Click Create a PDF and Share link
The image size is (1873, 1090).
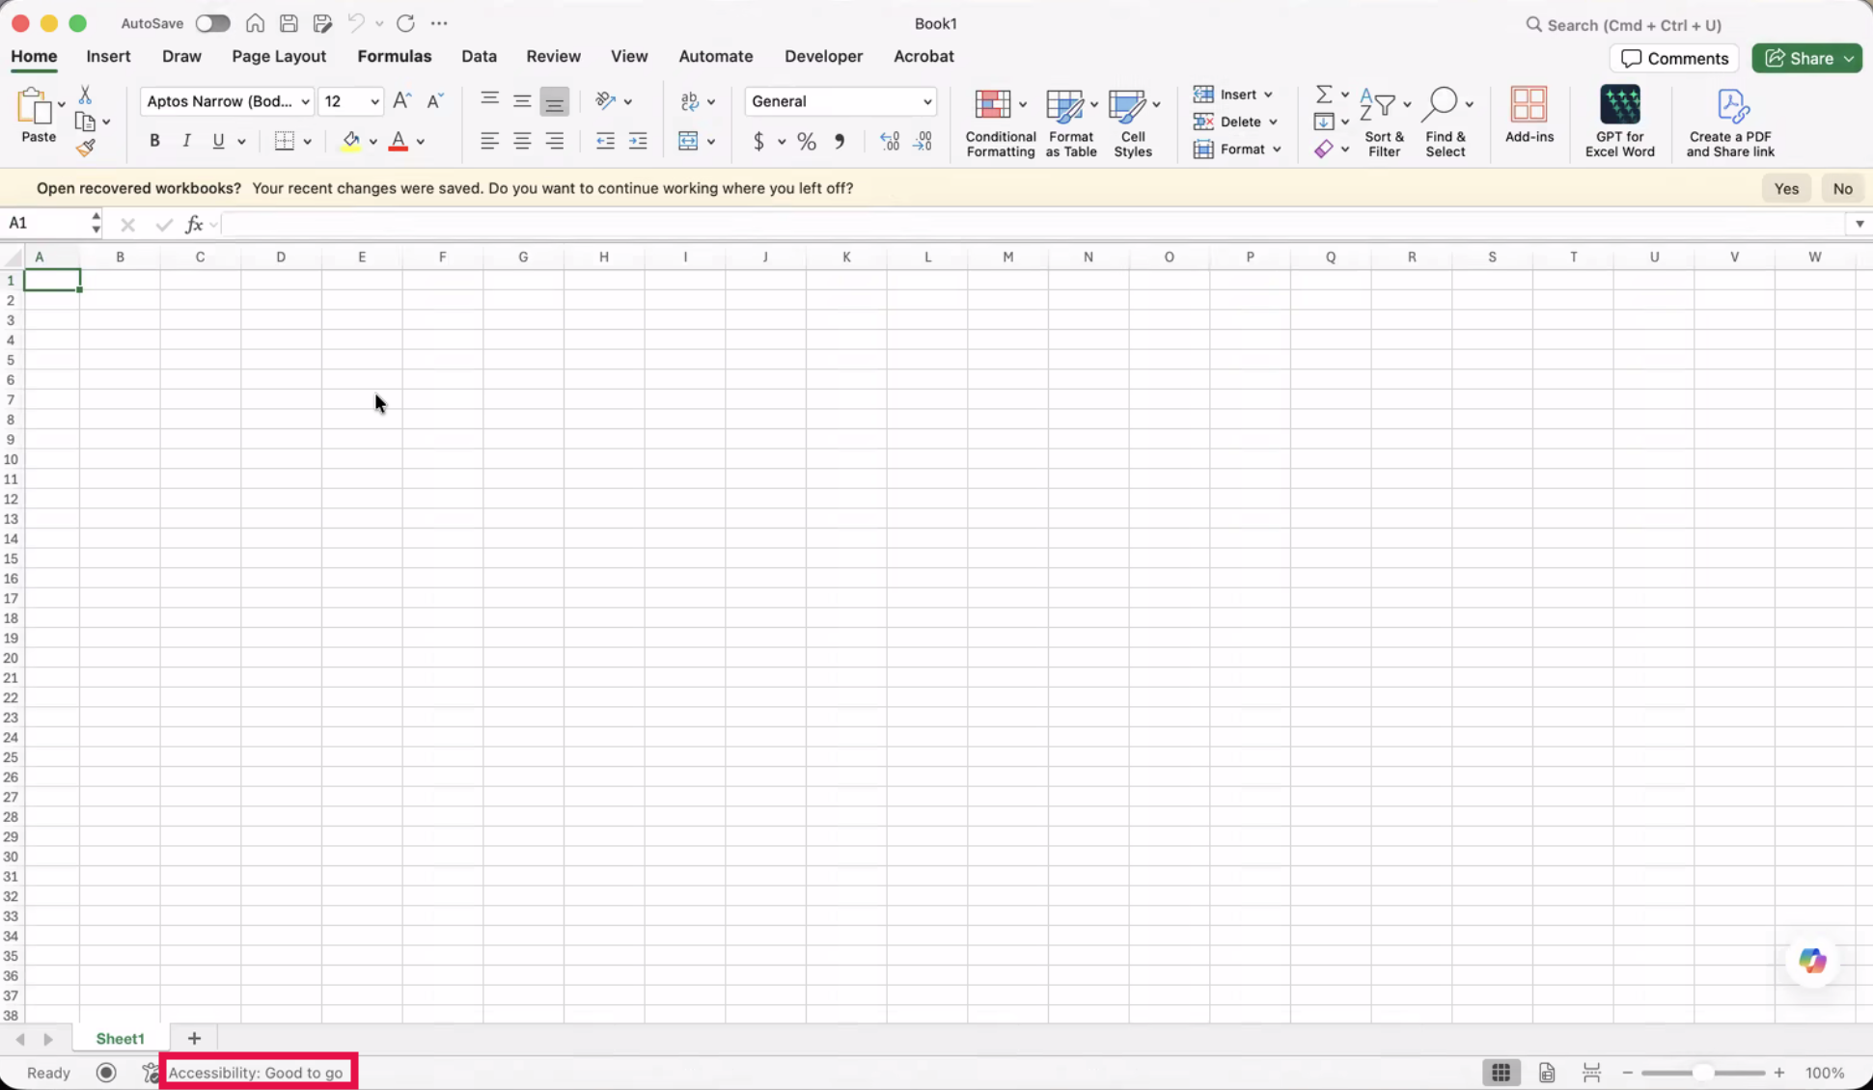coord(1730,123)
